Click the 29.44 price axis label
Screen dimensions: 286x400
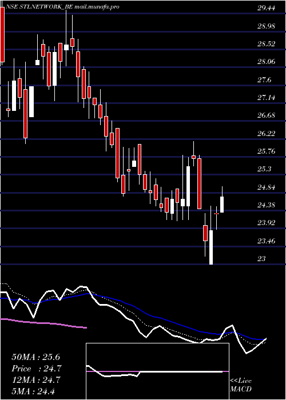tap(266, 8)
